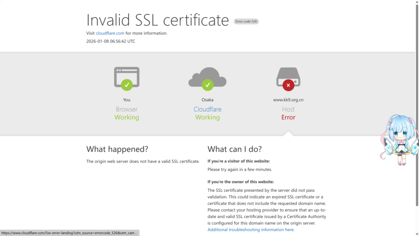Open the blue Cloudflare link under Osaka
The height and width of the screenshot is (236, 419).
tap(207, 109)
